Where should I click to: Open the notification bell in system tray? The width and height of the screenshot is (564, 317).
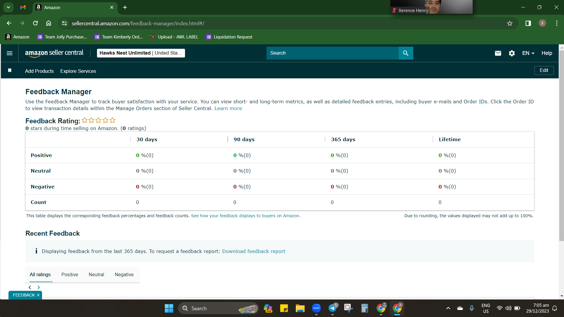[555, 308]
